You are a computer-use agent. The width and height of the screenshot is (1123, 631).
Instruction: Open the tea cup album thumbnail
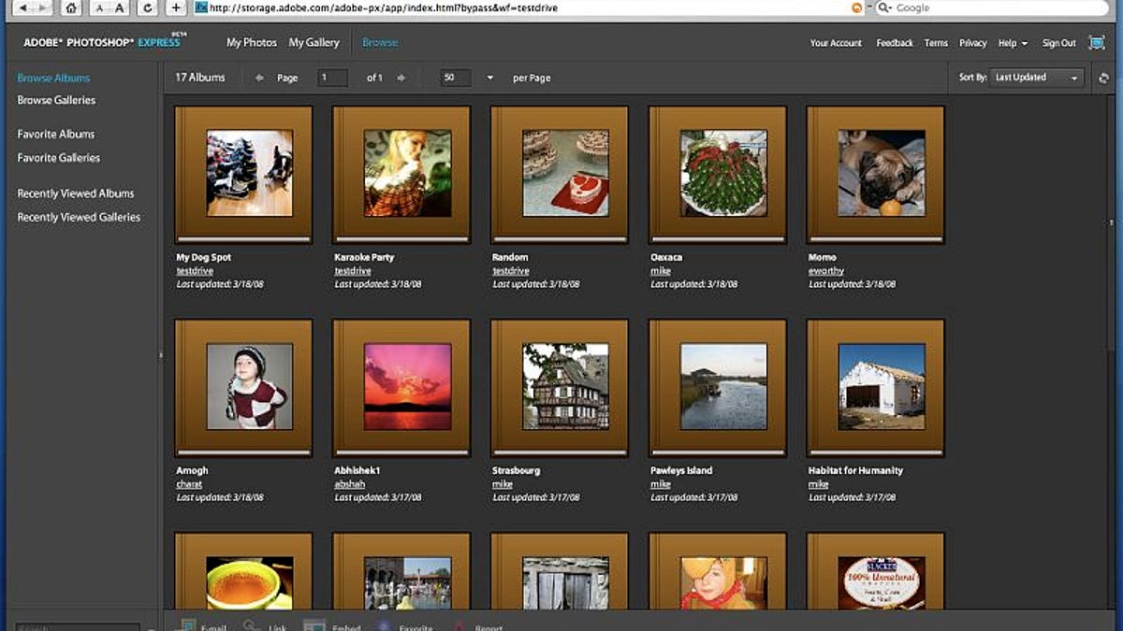(244, 572)
